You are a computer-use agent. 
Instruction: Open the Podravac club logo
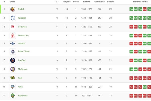13,27
